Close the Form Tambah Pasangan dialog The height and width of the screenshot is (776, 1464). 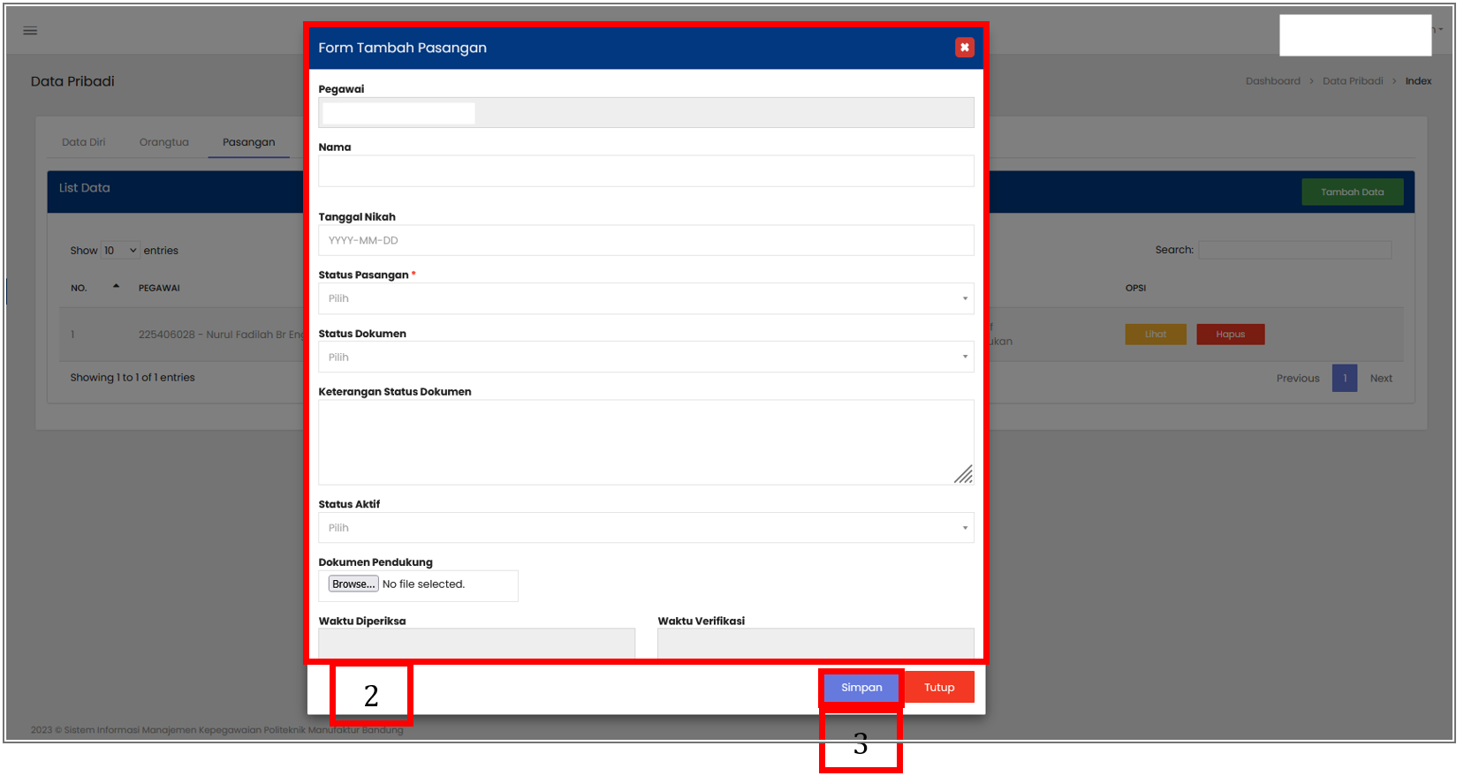pos(964,48)
